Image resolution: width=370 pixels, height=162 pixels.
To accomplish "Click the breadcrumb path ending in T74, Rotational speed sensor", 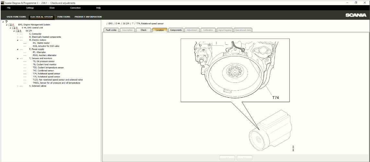I will 135,24.
